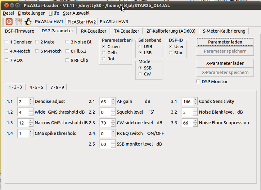261x190 pixels.
Task: Switch to the RX-Equalizer tab
Action: pos(94,31)
